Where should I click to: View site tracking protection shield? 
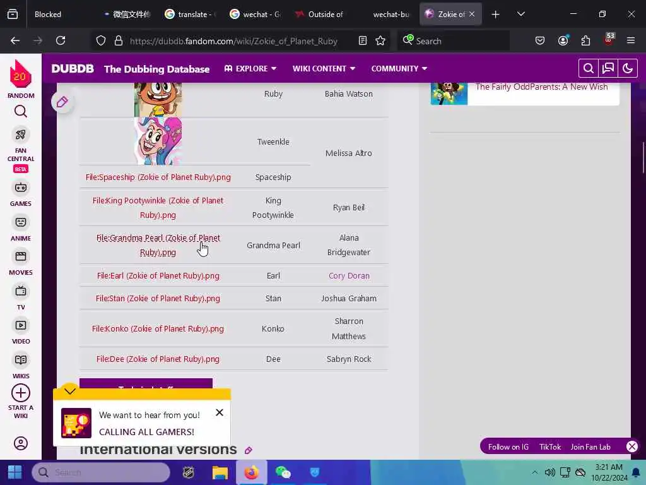pos(101,40)
